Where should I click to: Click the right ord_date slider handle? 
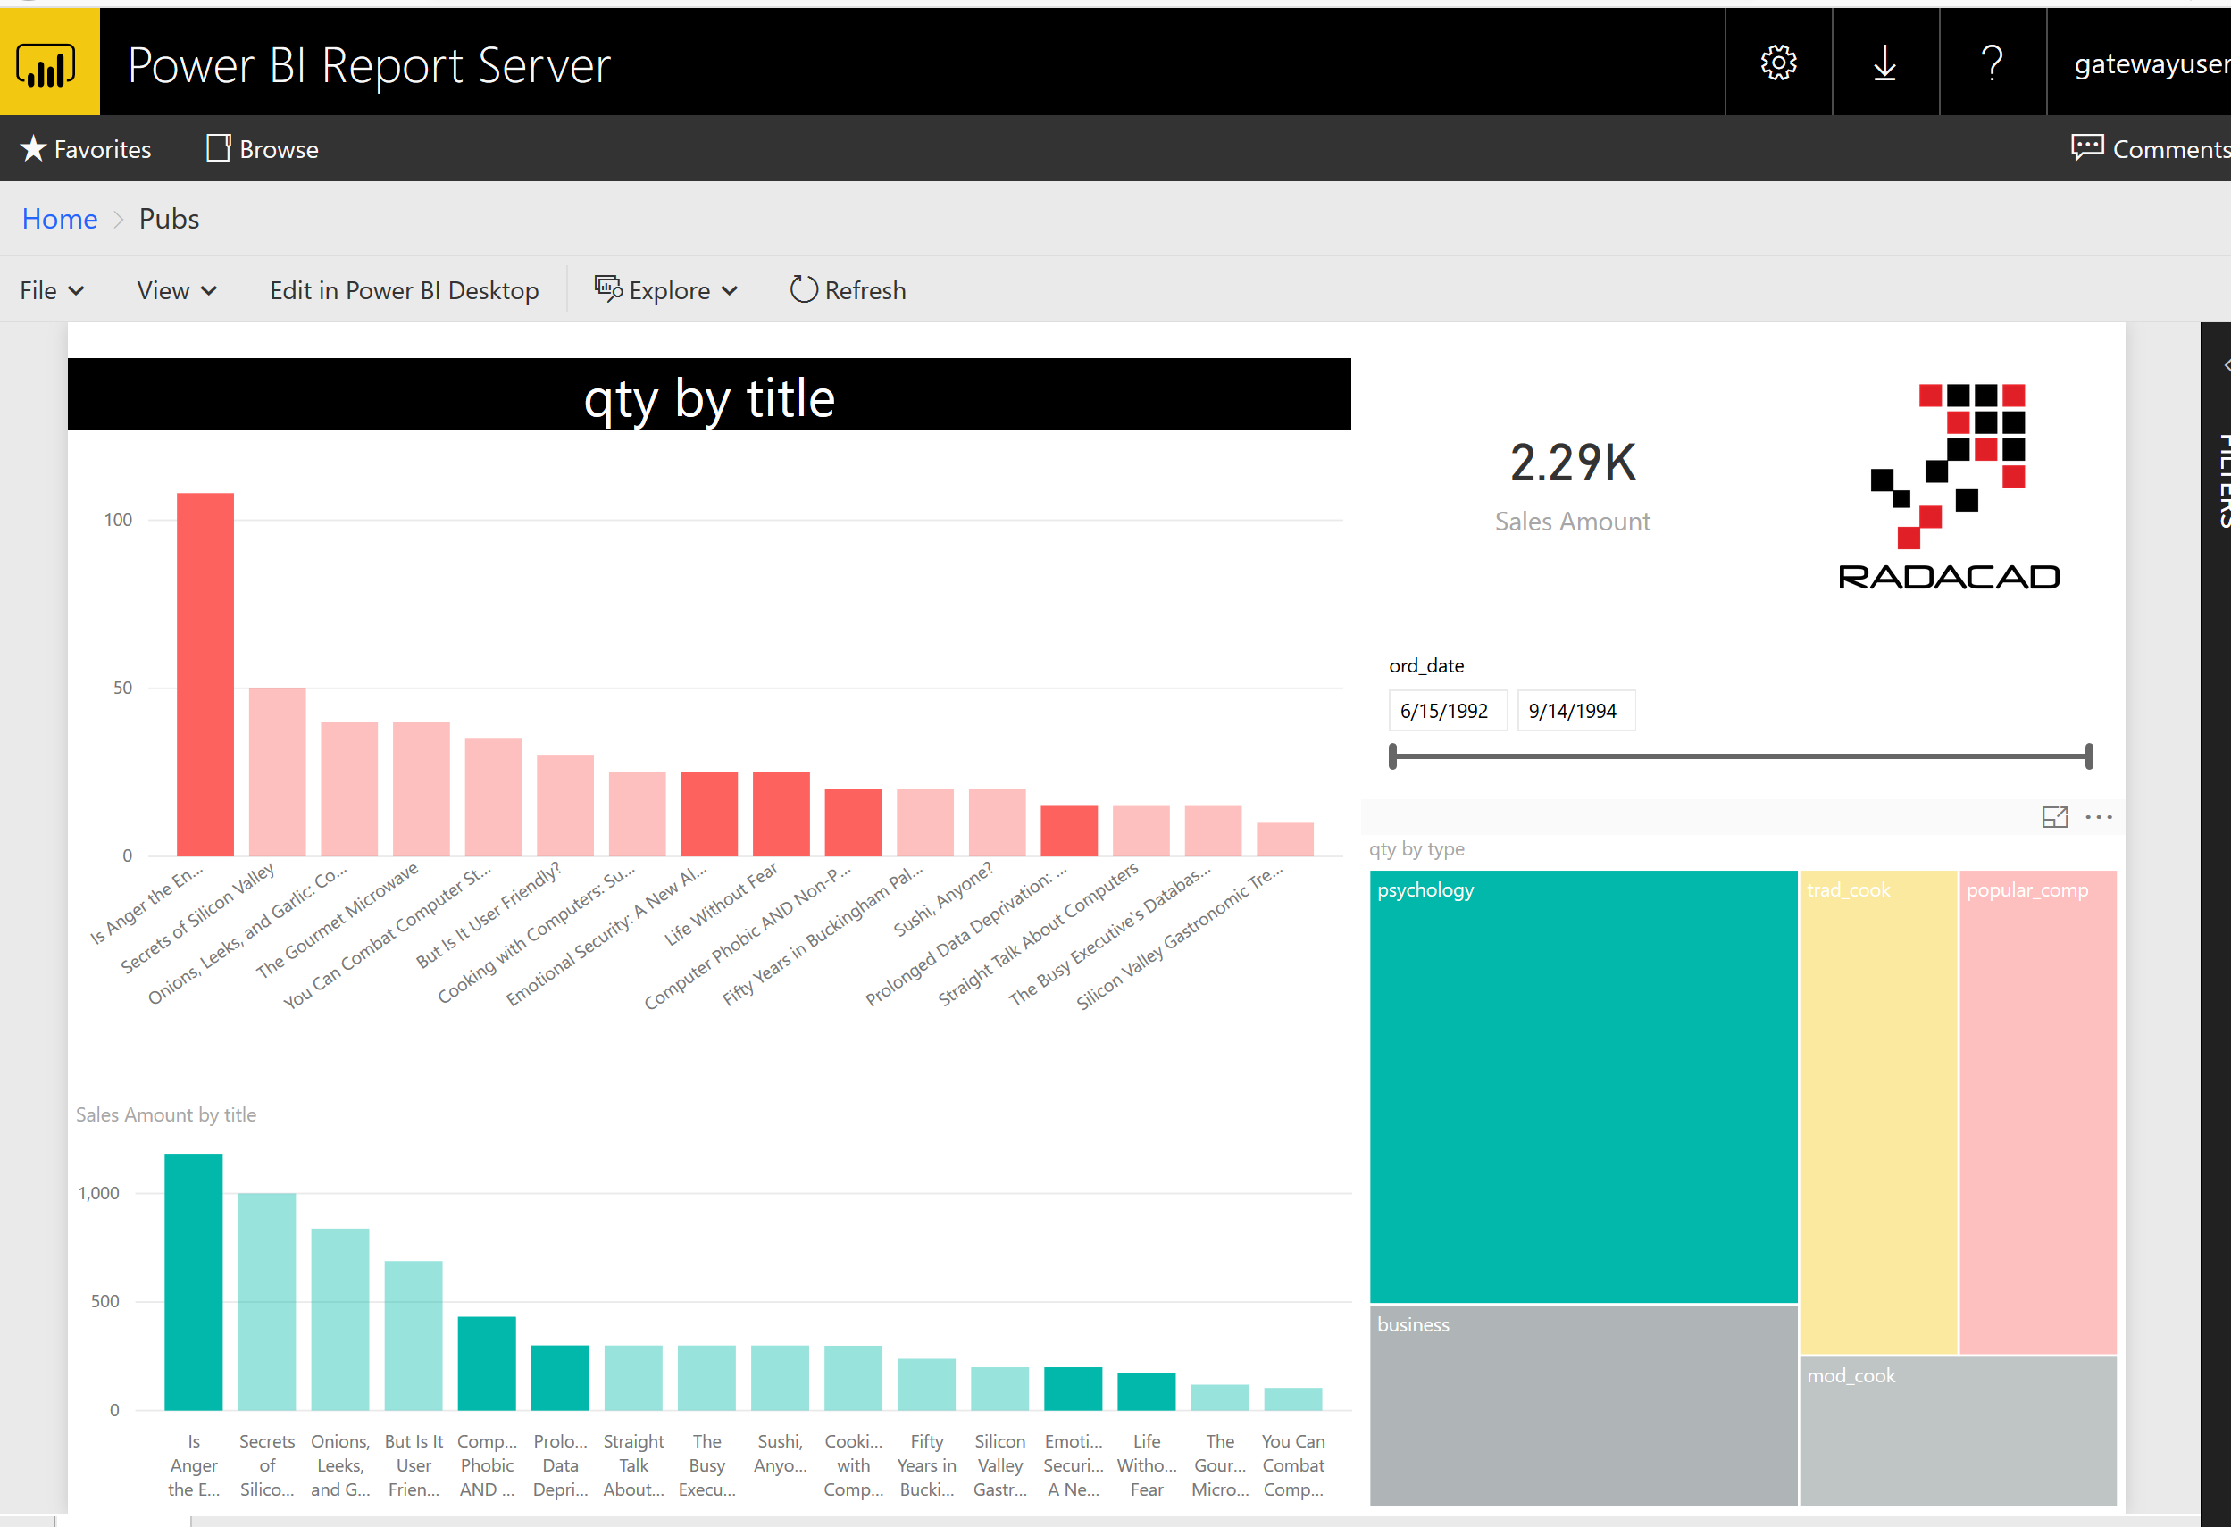2089,756
